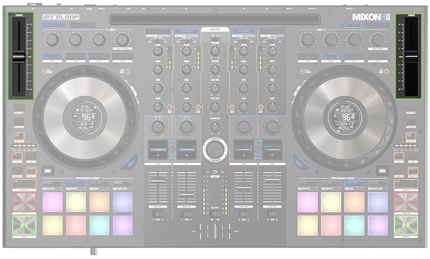Click the left deck TEMPO fader handle
This screenshot has height=259, width=430.
click(19, 57)
